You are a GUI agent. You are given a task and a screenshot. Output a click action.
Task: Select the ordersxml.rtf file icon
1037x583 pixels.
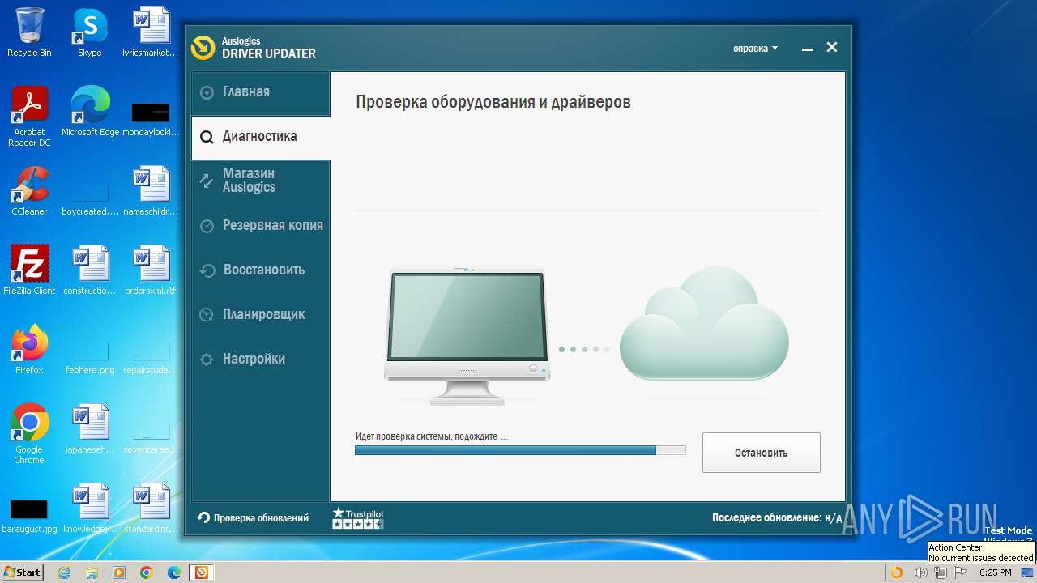pyautogui.click(x=151, y=270)
